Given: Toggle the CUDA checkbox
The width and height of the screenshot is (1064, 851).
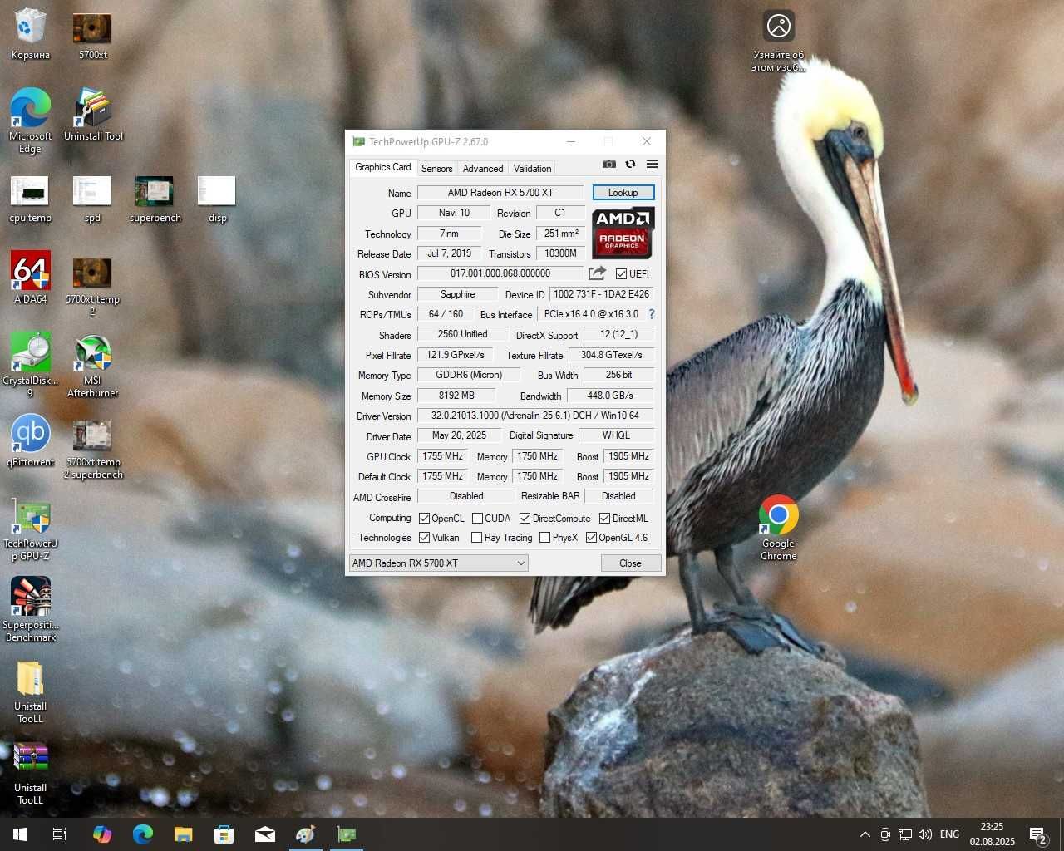Looking at the screenshot, I should pos(477,519).
